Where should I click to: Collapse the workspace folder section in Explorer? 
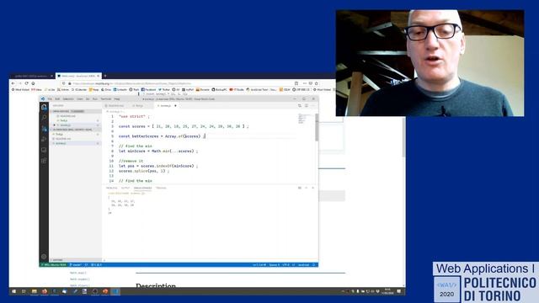(76, 130)
